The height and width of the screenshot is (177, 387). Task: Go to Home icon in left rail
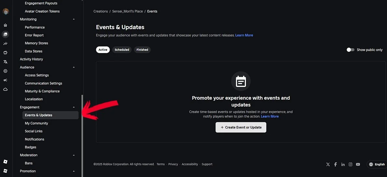coord(6,25)
